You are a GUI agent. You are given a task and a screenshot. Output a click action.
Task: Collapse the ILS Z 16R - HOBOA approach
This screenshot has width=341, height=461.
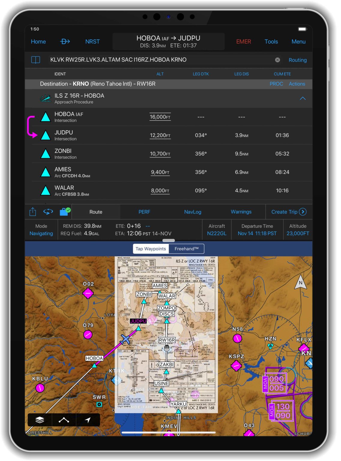pos(303,98)
